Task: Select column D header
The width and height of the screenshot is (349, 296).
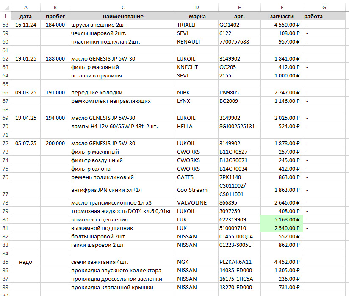Action: pyautogui.click(x=197, y=8)
